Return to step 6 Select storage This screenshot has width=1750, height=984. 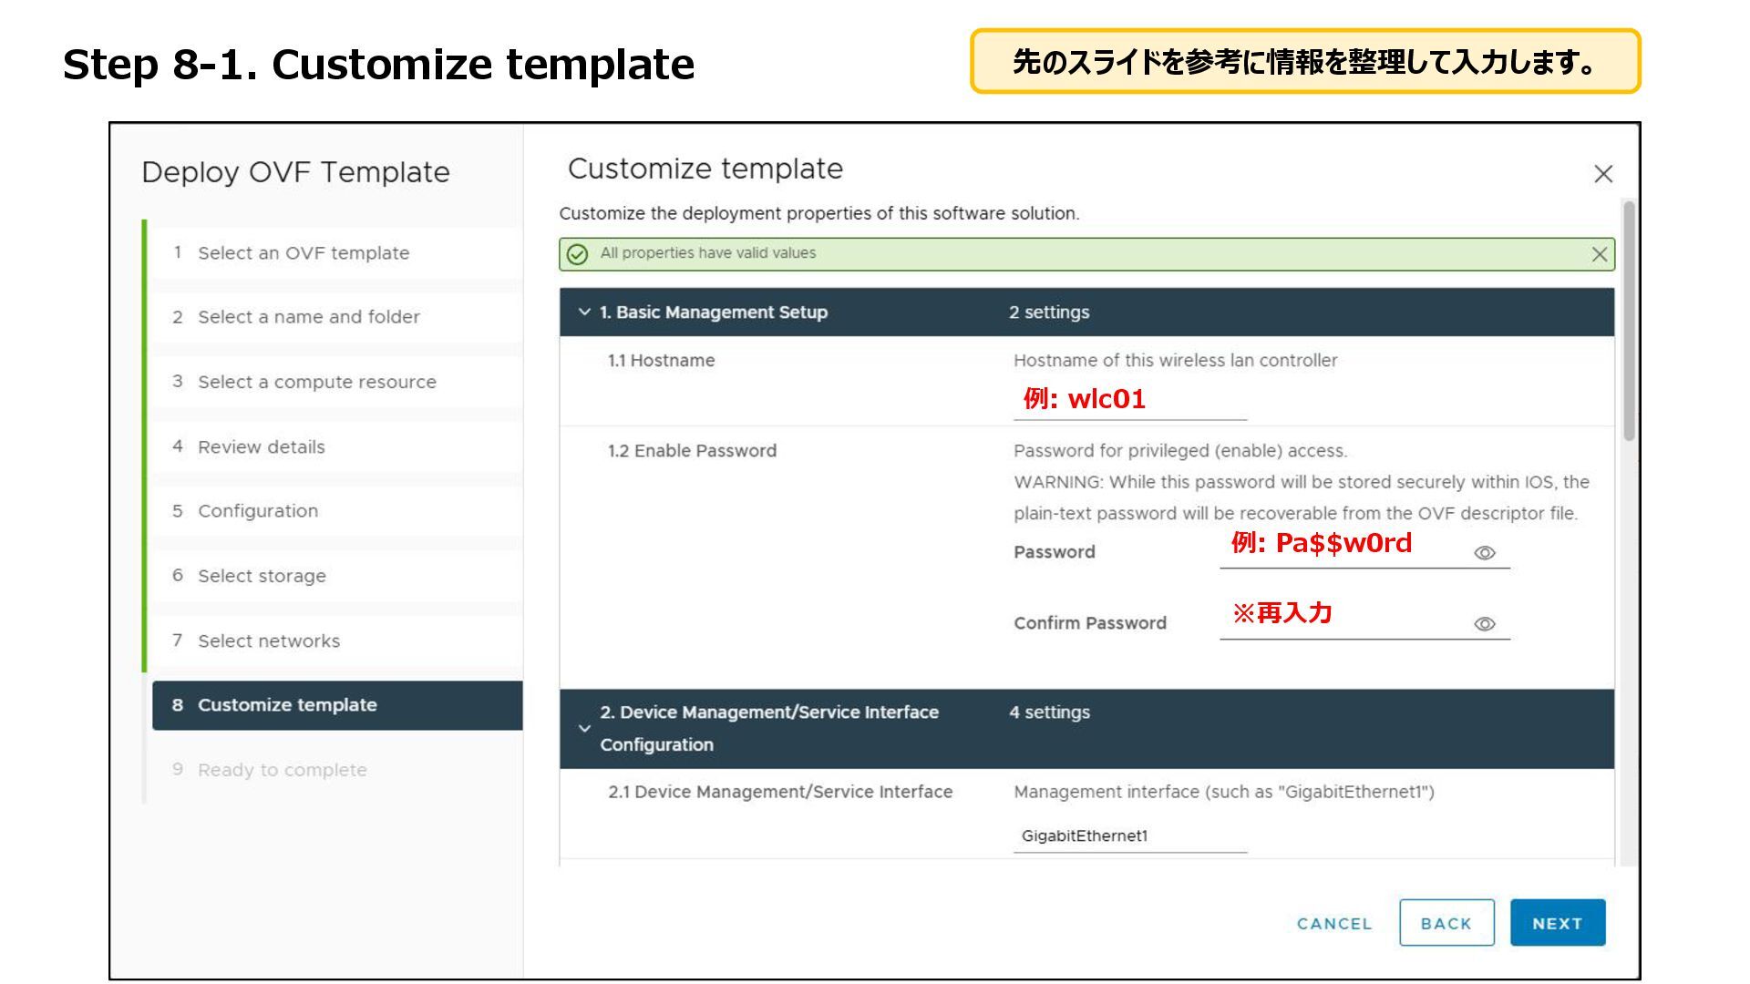click(262, 576)
